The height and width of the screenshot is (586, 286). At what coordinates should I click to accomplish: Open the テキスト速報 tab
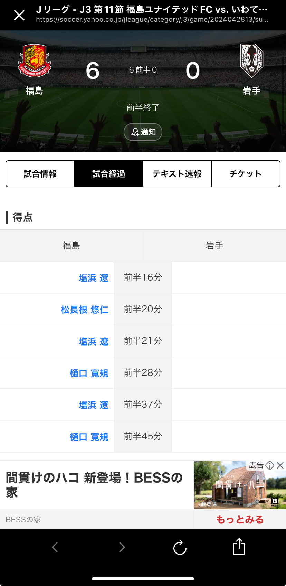click(177, 174)
